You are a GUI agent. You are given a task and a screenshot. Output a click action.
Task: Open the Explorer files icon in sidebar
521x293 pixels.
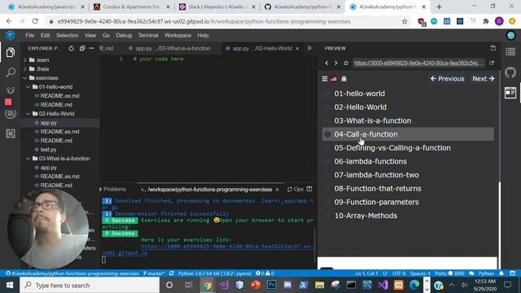pyautogui.click(x=11, y=52)
